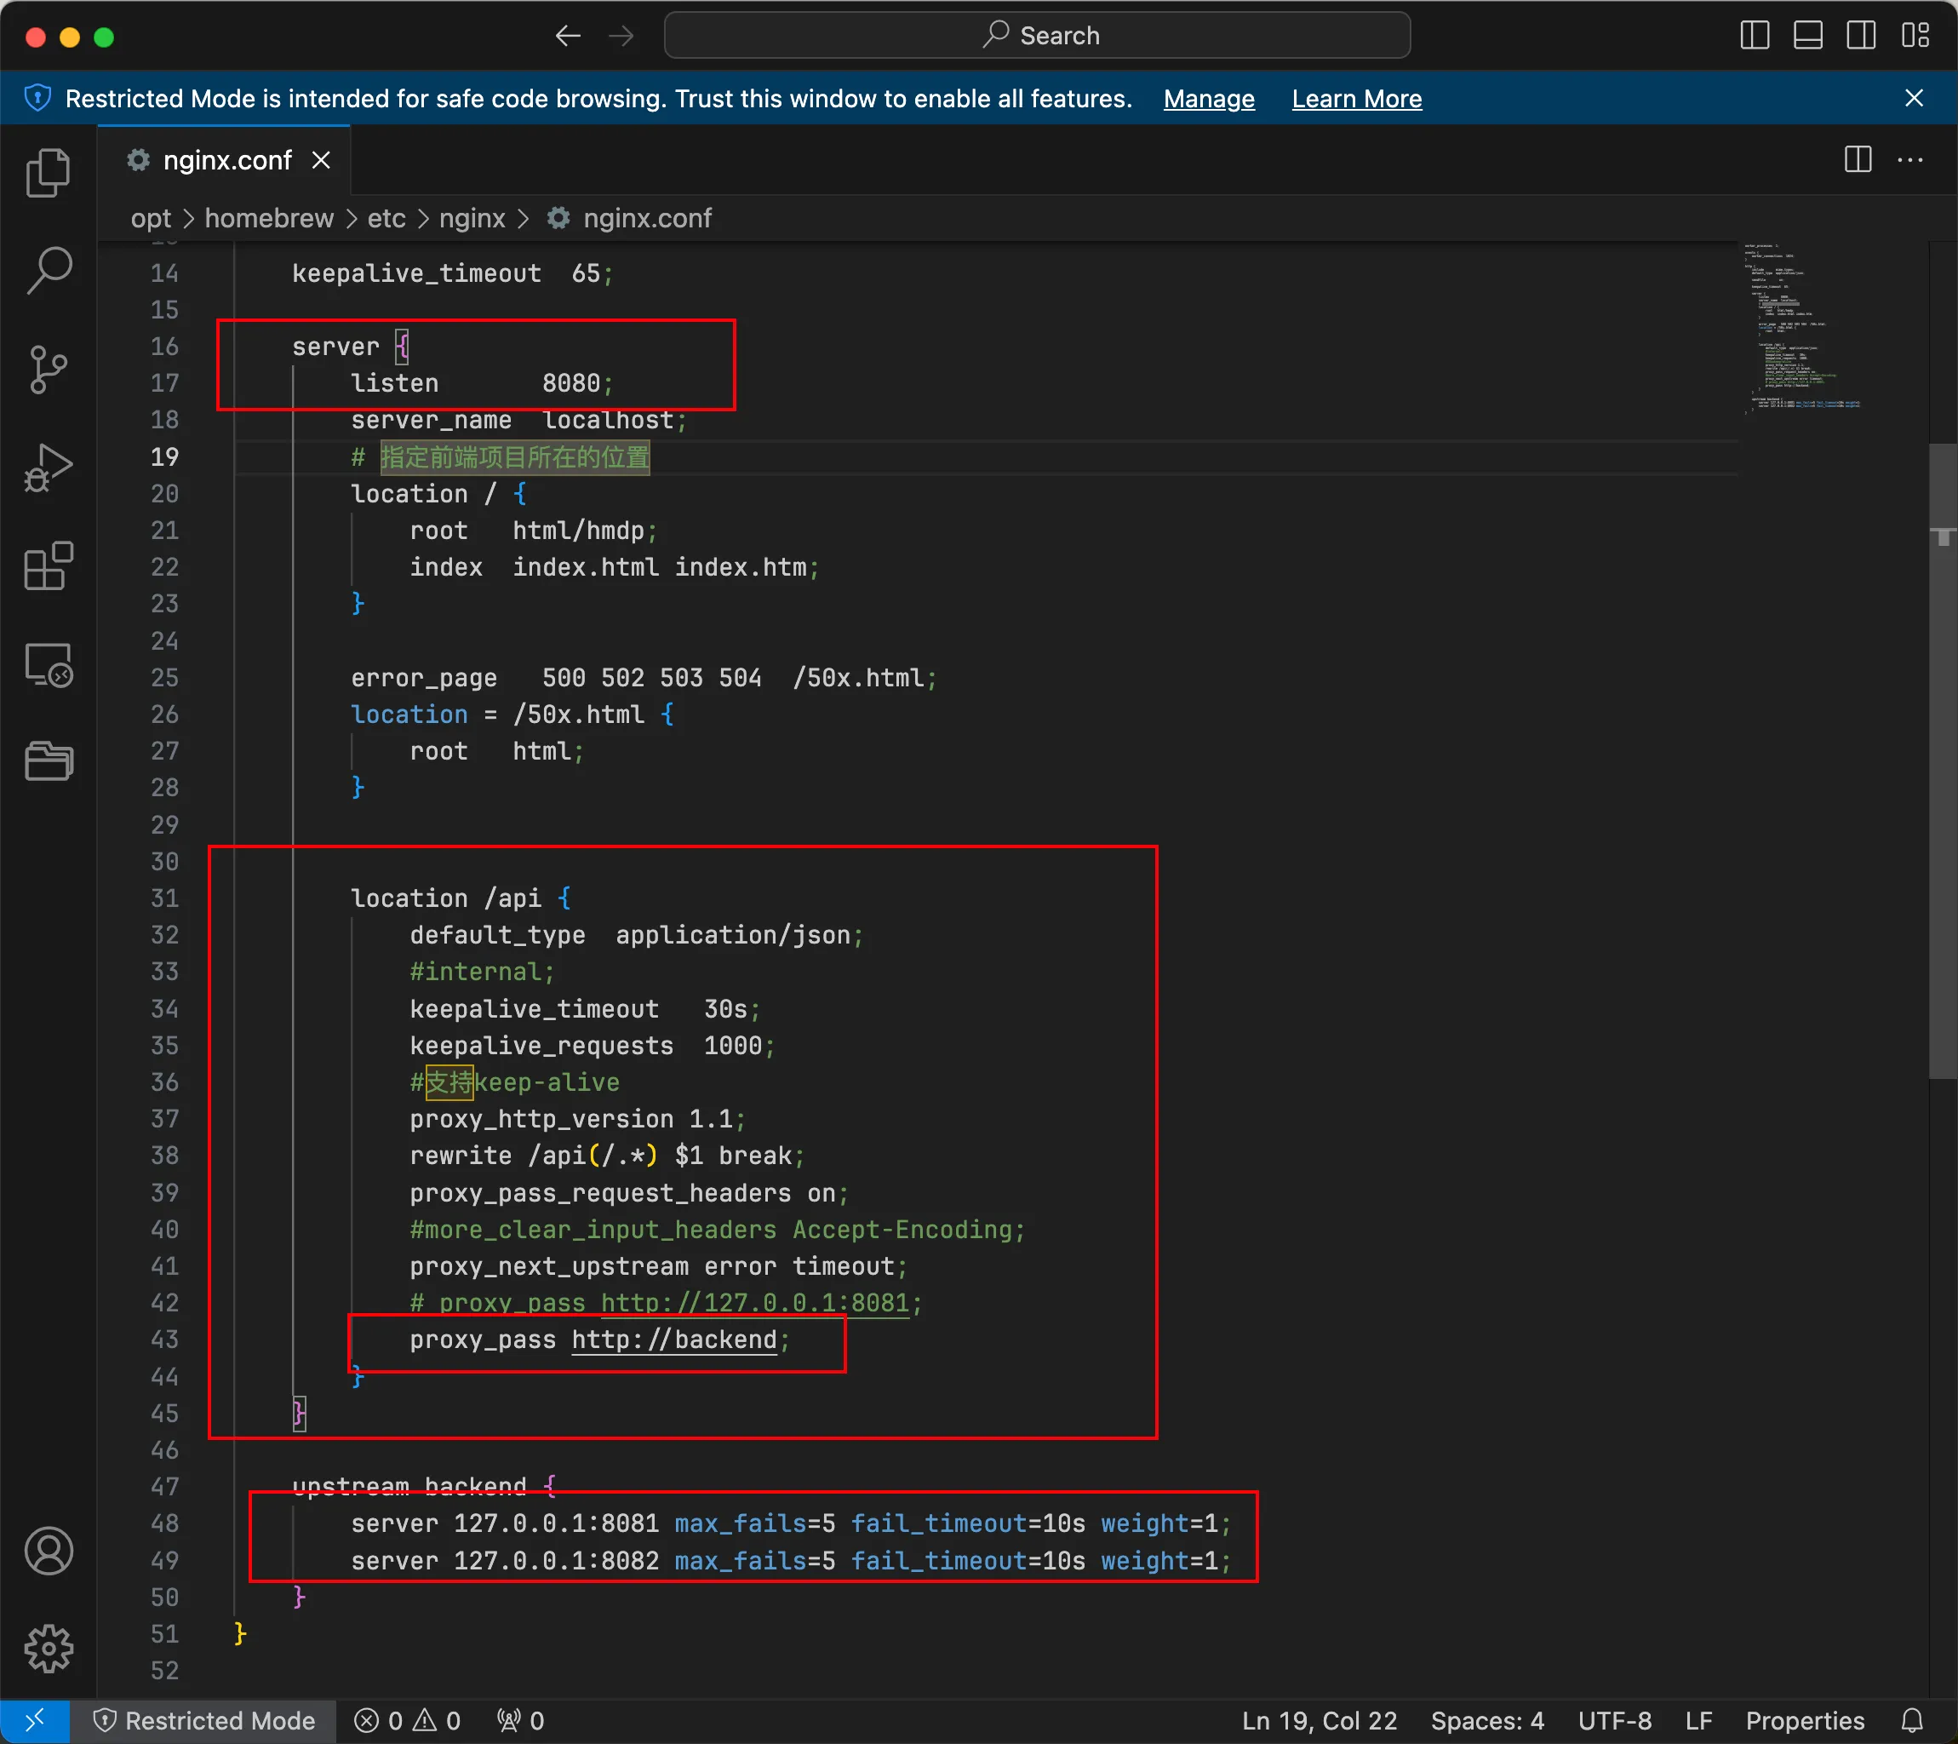Change language mode Properties
Screen dimensions: 1958x1744
point(1805,1721)
